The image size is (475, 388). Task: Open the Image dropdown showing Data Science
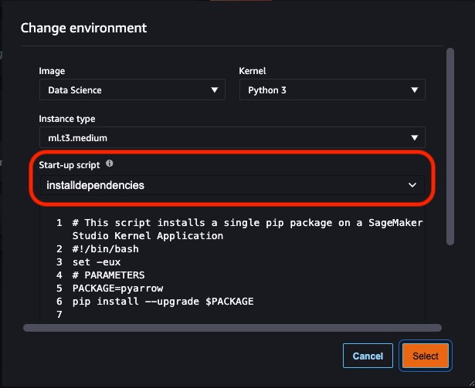pos(132,89)
